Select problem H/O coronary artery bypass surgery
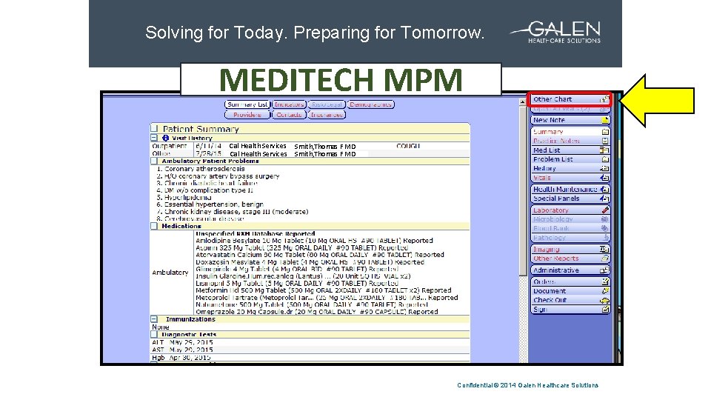This screenshot has height=400, width=711. point(218,176)
